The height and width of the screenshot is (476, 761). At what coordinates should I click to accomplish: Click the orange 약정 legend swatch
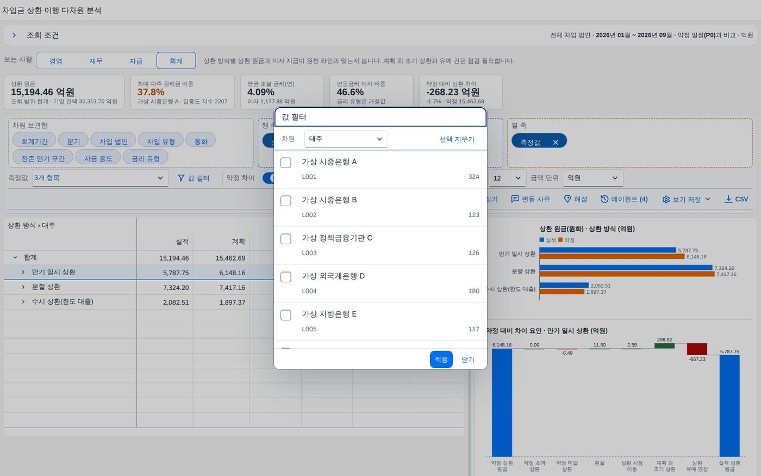pos(560,240)
